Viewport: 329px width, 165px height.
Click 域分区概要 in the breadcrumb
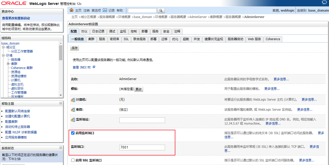[x=88, y=17]
